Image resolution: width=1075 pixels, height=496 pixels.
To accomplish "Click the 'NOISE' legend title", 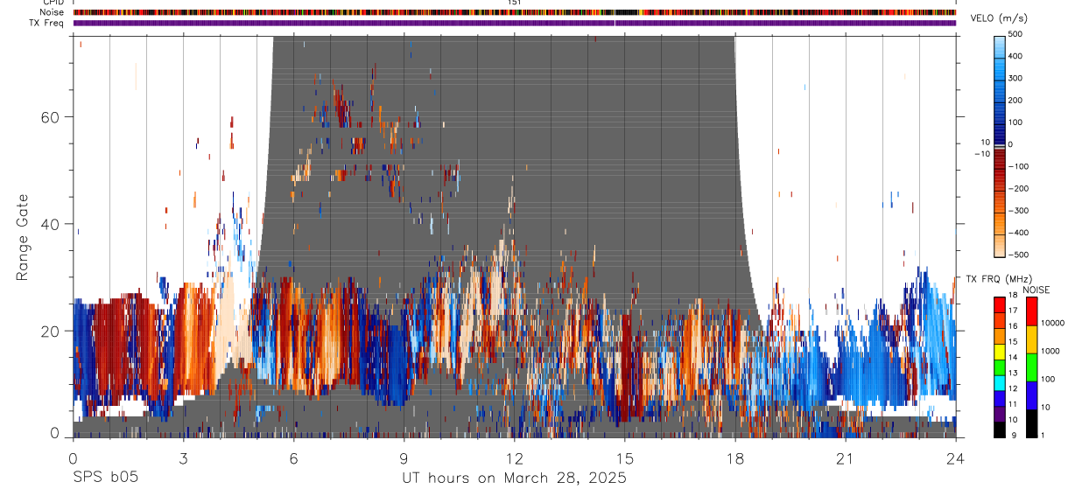I will (x=1036, y=290).
